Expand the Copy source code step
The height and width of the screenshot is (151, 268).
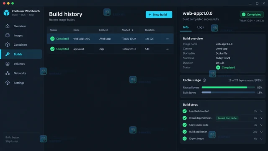coord(261,125)
